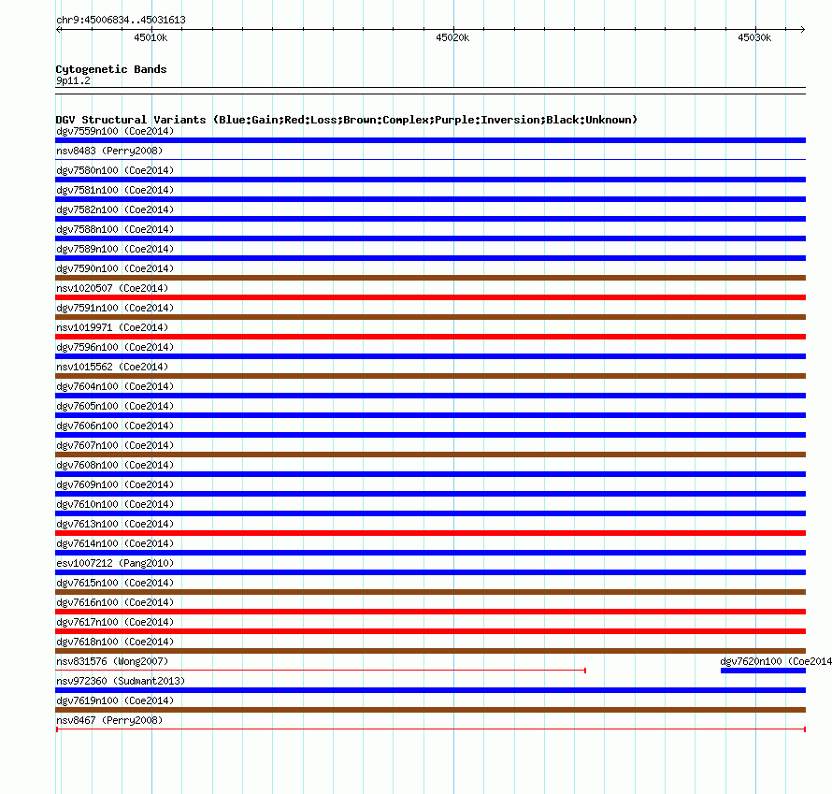Select nsv8467 (Perry2008) variant label
Image resolution: width=832 pixels, height=794 pixels.
[x=109, y=720]
